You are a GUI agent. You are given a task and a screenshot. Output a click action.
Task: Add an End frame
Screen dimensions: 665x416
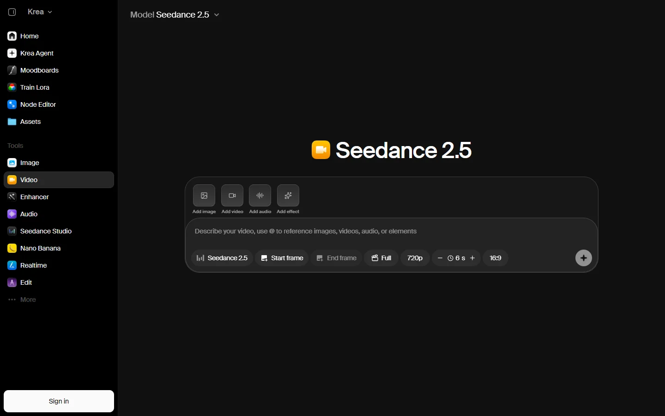(x=336, y=258)
